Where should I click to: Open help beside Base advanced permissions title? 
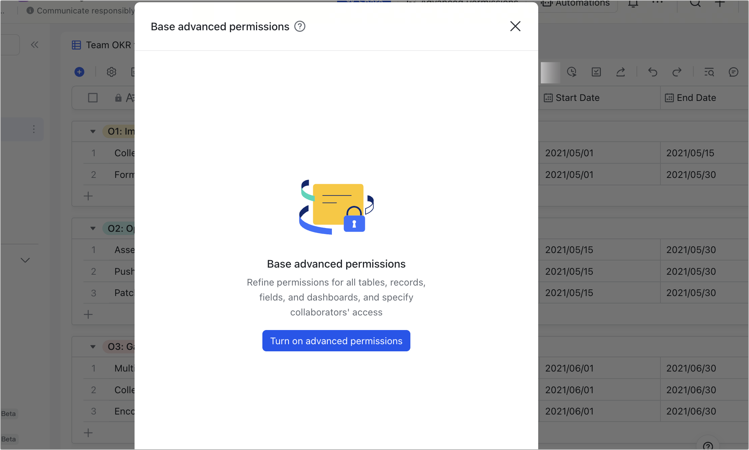pos(299,26)
